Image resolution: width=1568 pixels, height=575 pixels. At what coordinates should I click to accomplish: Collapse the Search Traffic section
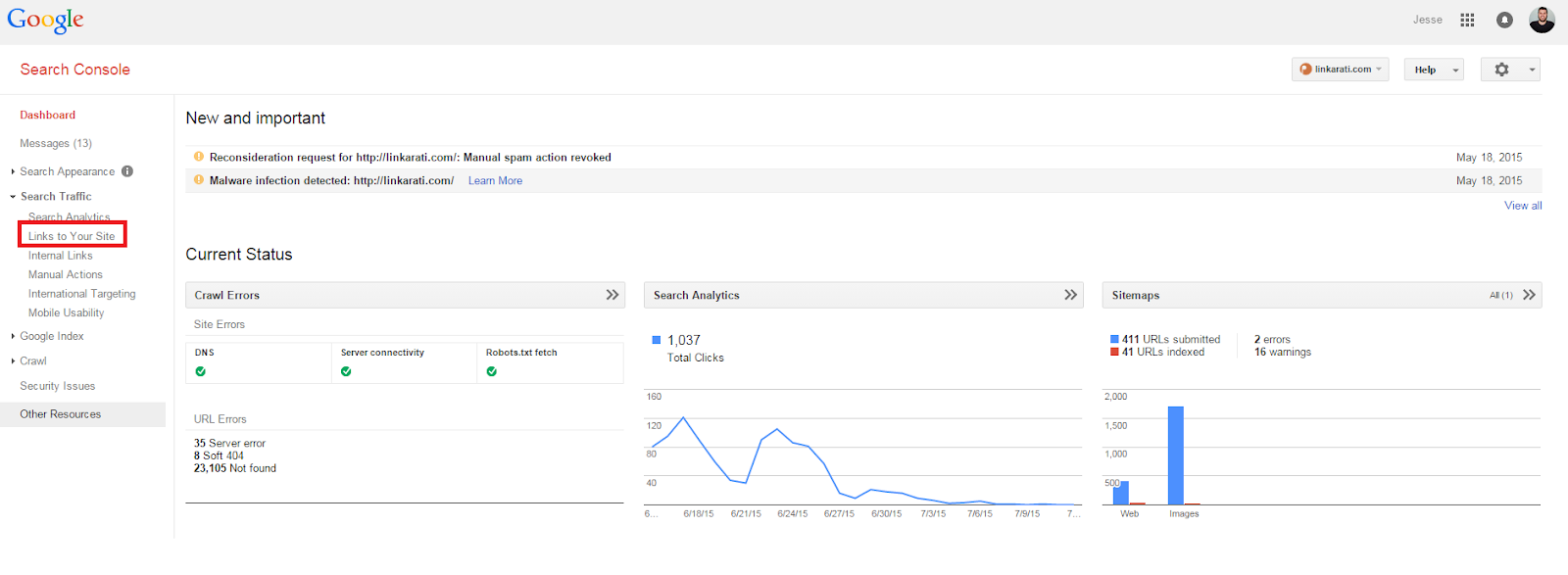click(x=13, y=197)
